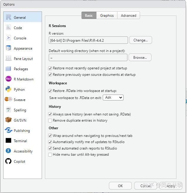Viewport: 187px width, 193px height.
Task: Select the Terminal black square icon
Action: tap(8, 140)
